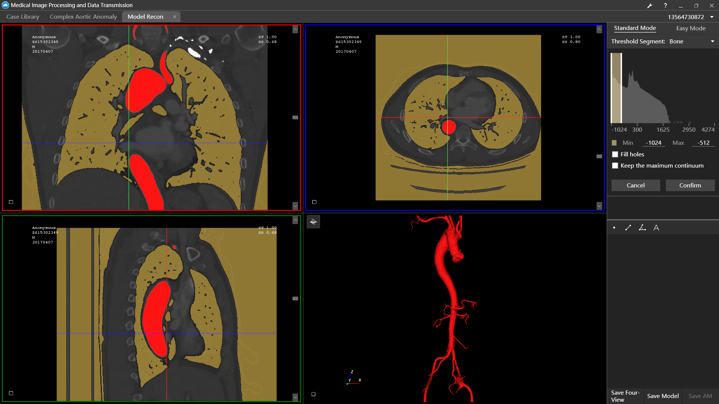This screenshot has width=719, height=404.
Task: Select the point marker tool
Action: click(614, 228)
